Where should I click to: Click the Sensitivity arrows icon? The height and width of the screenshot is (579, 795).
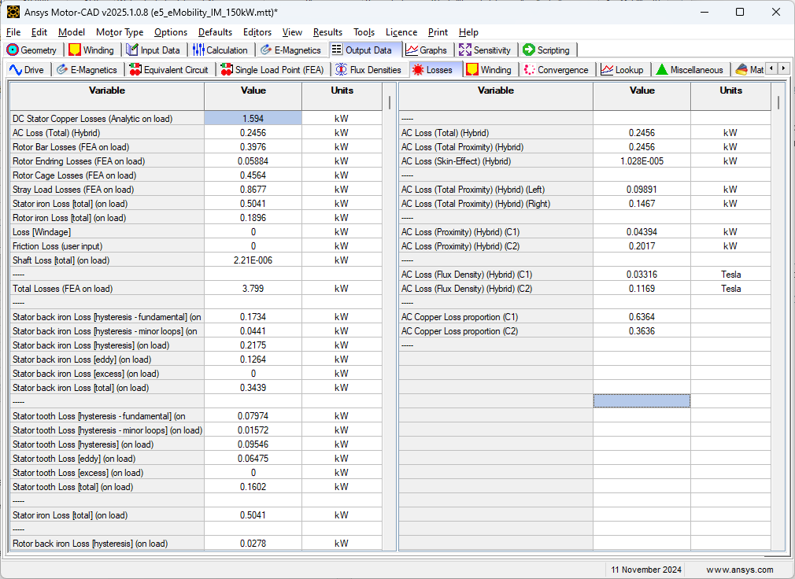pyautogui.click(x=465, y=50)
